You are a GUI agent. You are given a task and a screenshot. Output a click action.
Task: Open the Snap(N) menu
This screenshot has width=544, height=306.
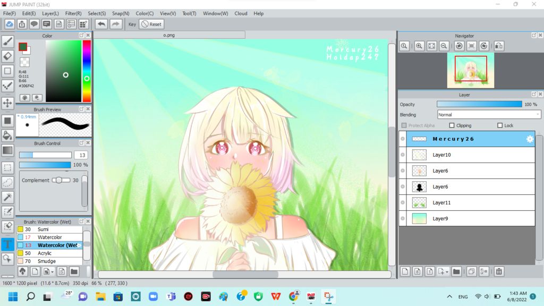click(121, 13)
